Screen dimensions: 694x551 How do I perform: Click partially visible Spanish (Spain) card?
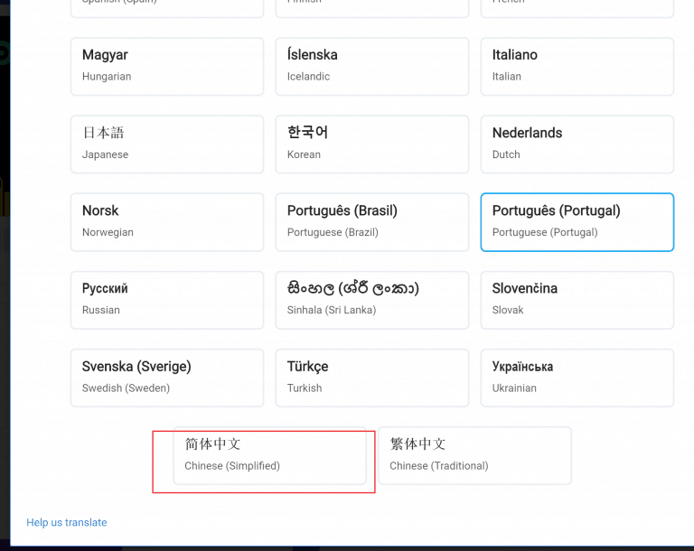[x=167, y=8]
